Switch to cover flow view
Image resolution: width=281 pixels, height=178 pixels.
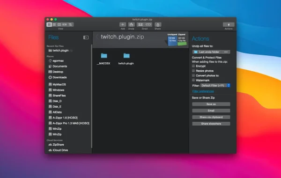(x=65, y=24)
